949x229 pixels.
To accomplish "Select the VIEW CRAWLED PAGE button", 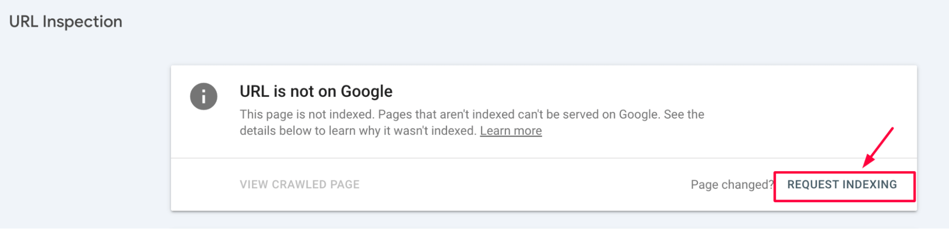I will (x=300, y=184).
